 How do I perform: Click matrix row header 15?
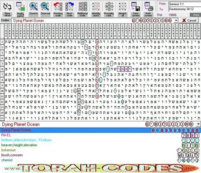[x=2, y=118]
